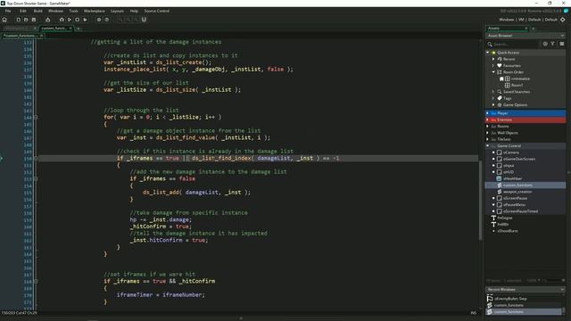Collapse the Quick Access section

coord(488,53)
